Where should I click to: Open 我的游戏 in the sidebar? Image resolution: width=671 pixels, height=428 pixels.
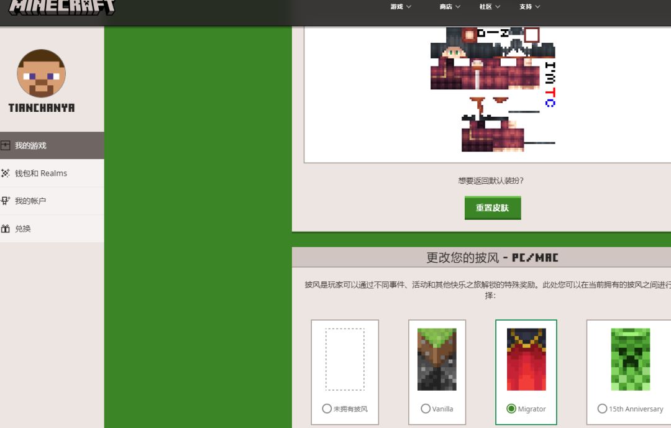click(x=52, y=145)
